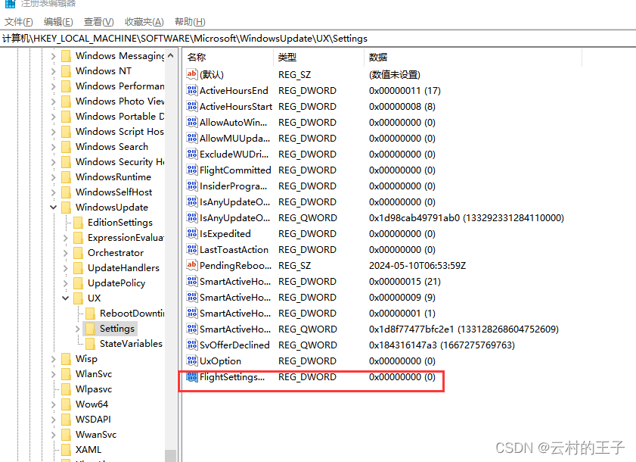Select the ExpressionEvalua... tree item
636x462 pixels.
pyautogui.click(x=126, y=238)
